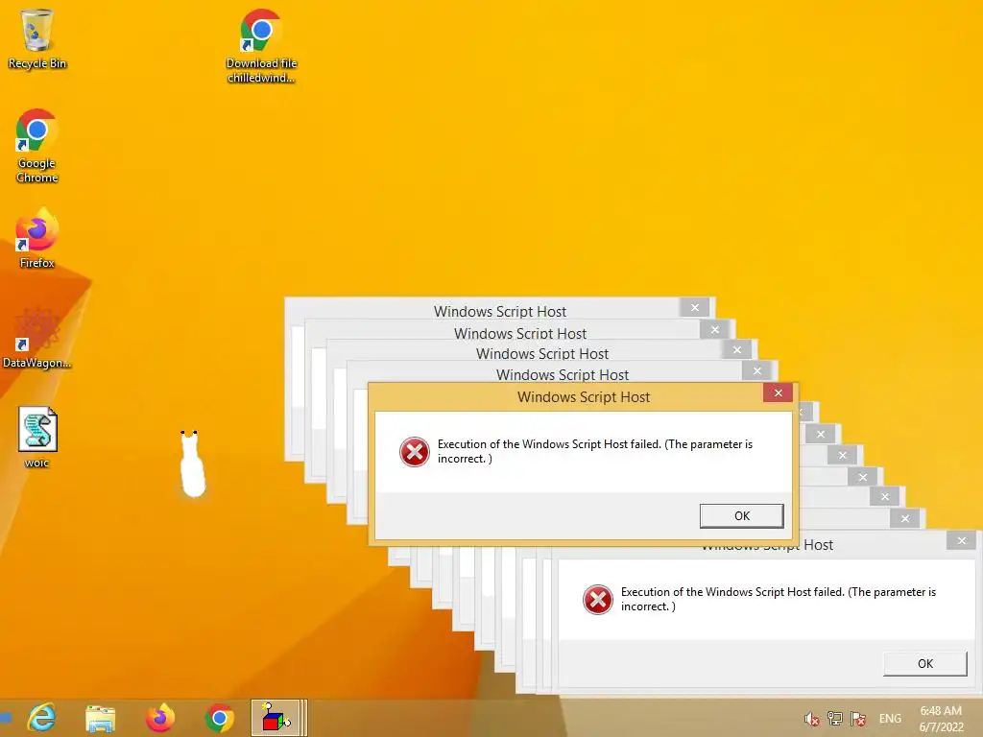This screenshot has height=737, width=983.
Task: Close the bottom-right Script Host dialog
Action: pyautogui.click(x=962, y=540)
